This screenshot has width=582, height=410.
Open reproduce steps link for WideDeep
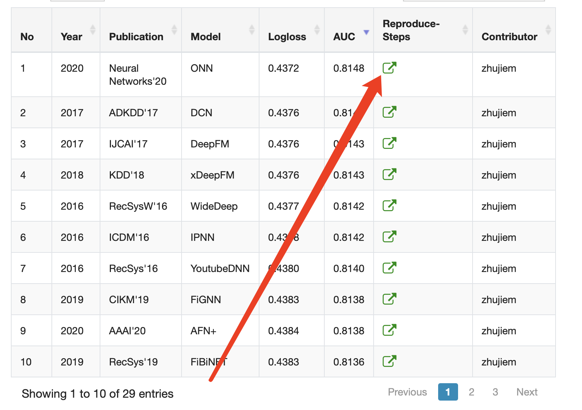[390, 205]
